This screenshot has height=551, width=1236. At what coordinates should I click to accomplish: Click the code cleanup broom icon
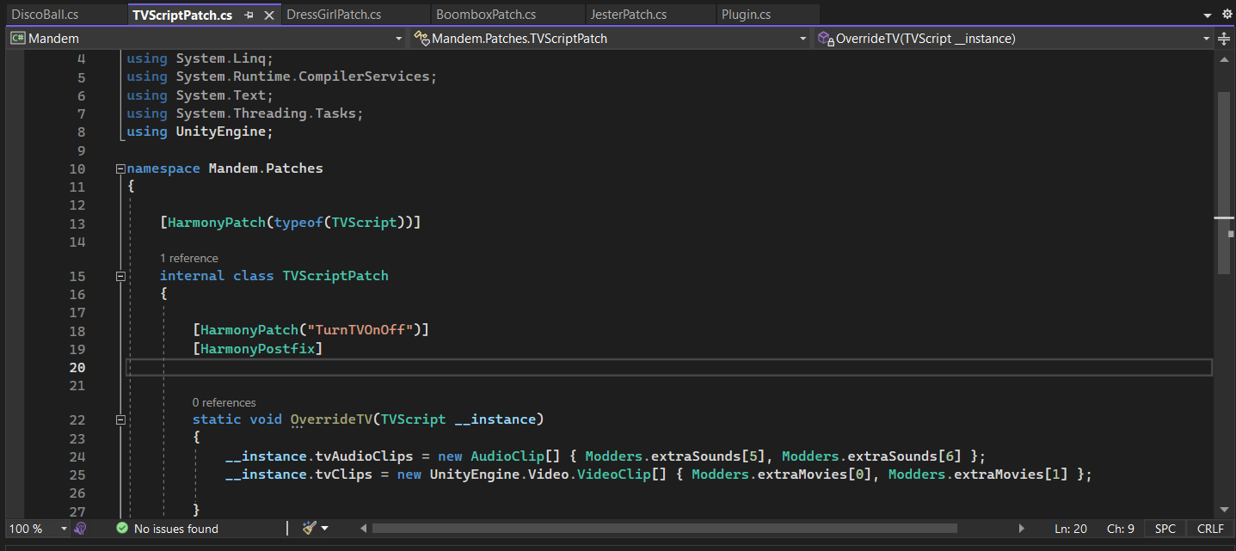(x=310, y=528)
